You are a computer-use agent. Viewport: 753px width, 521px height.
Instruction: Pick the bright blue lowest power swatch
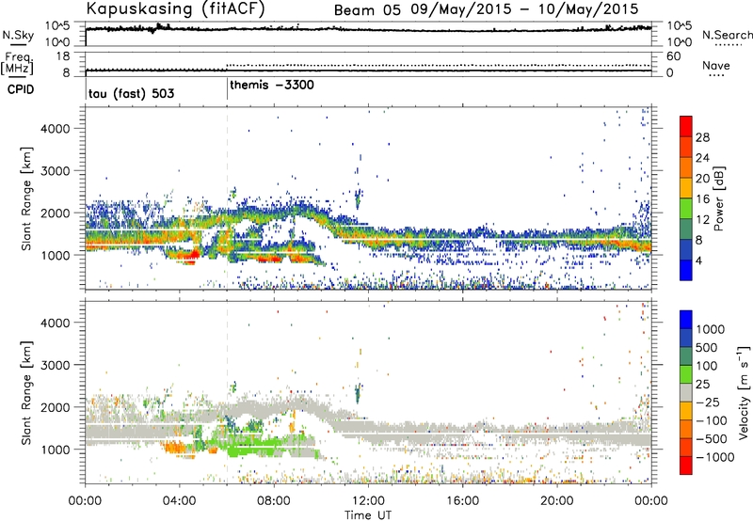pos(686,270)
